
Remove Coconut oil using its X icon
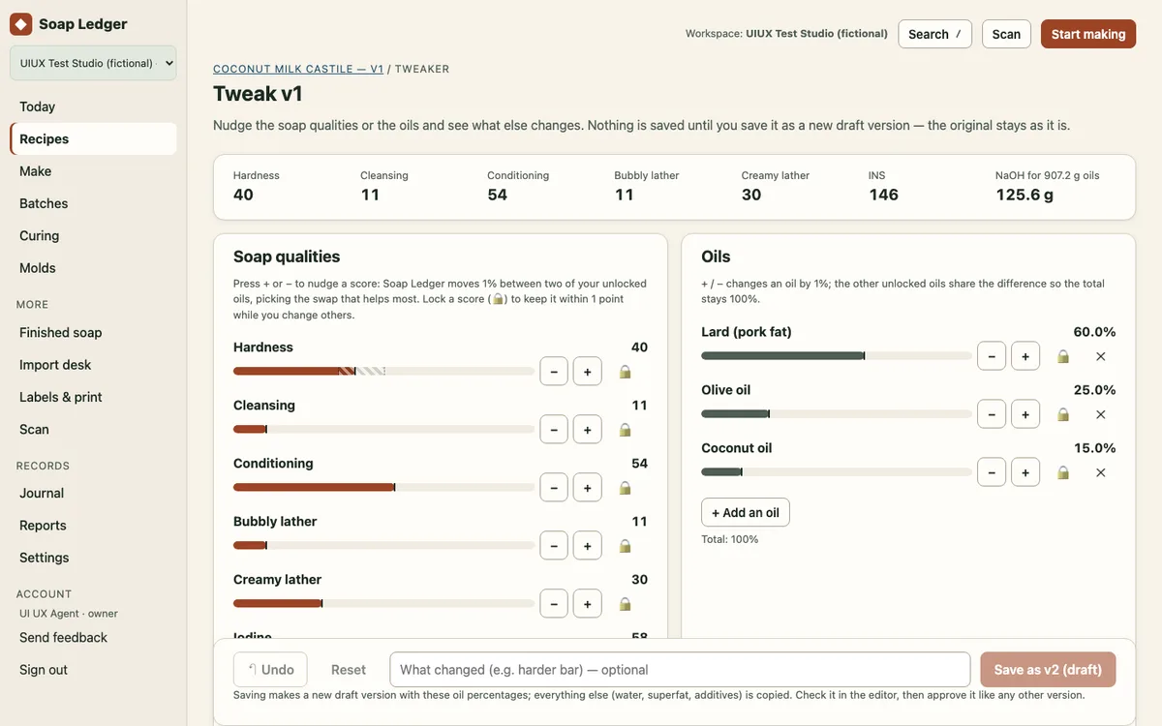pos(1101,472)
